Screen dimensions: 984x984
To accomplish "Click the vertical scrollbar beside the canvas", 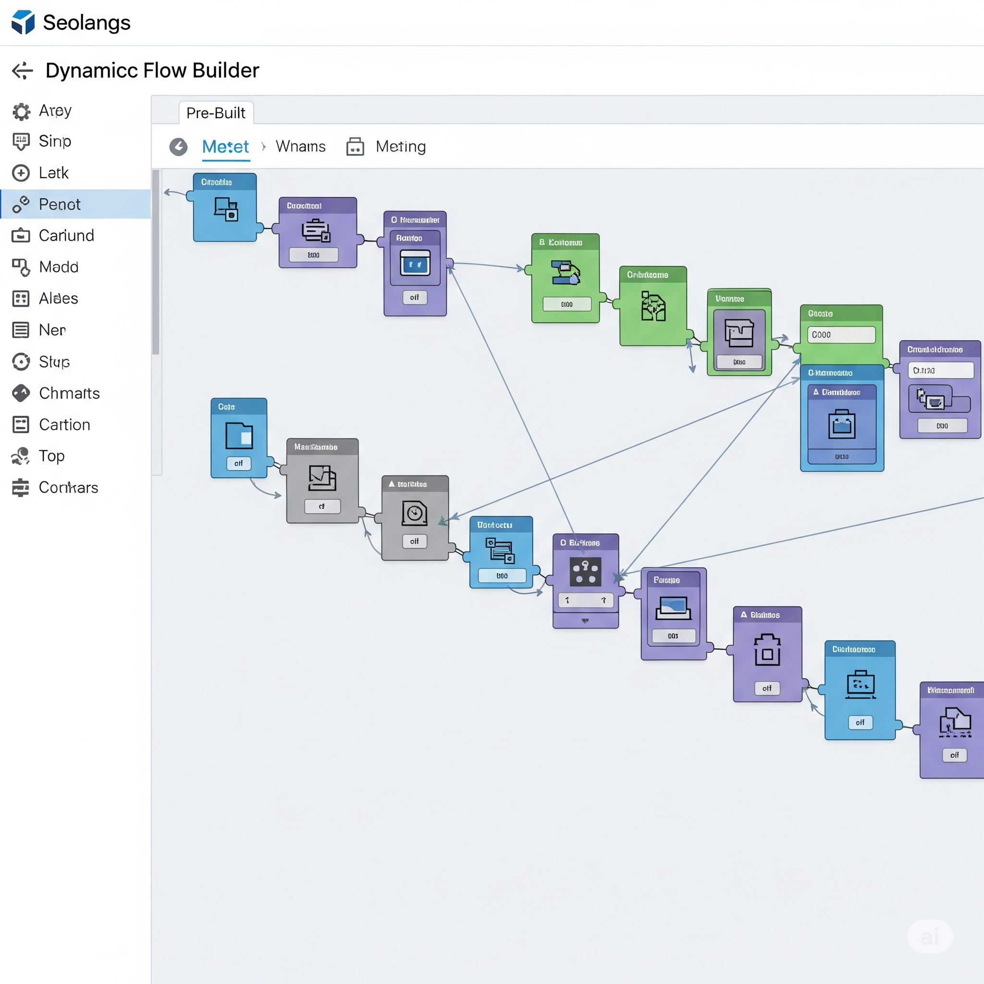I will (x=156, y=262).
